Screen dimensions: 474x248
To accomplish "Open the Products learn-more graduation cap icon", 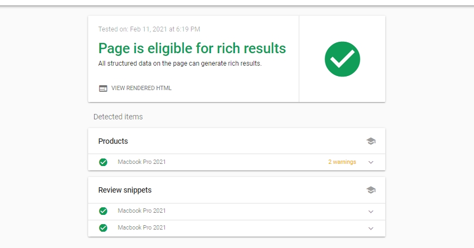I will coord(371,141).
